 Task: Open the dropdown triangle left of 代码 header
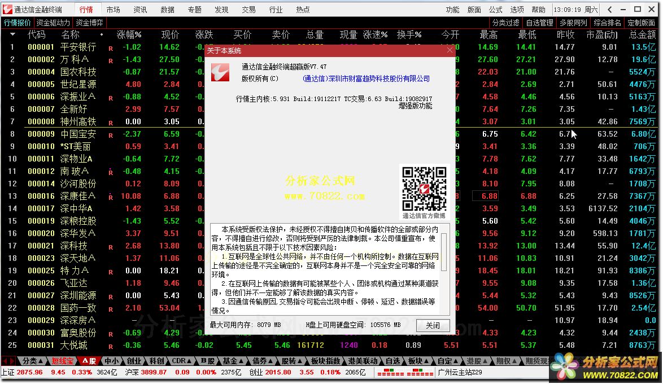click(12, 34)
